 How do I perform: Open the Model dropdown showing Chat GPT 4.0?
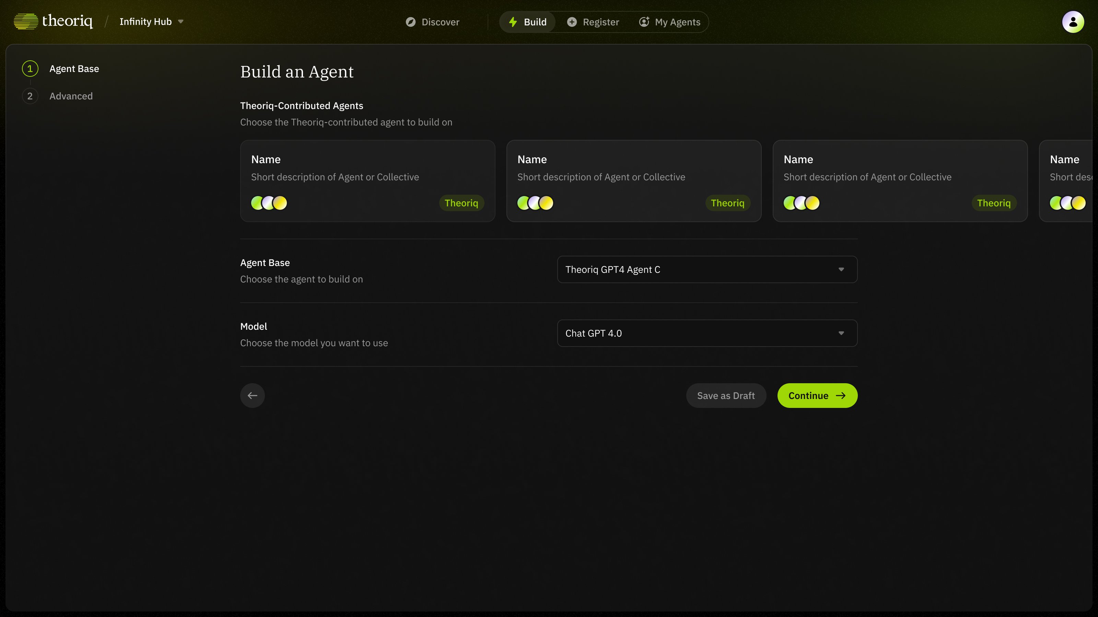point(707,334)
